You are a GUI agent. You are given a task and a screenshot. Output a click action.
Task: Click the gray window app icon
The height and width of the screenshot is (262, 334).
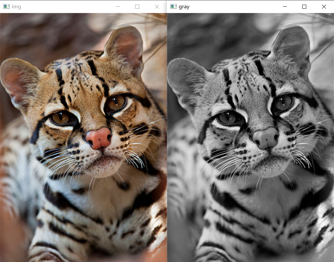pos(173,7)
